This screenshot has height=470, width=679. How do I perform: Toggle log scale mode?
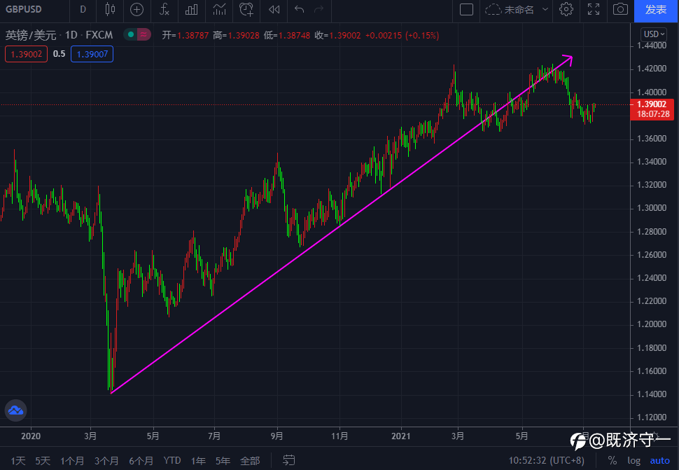coord(634,460)
